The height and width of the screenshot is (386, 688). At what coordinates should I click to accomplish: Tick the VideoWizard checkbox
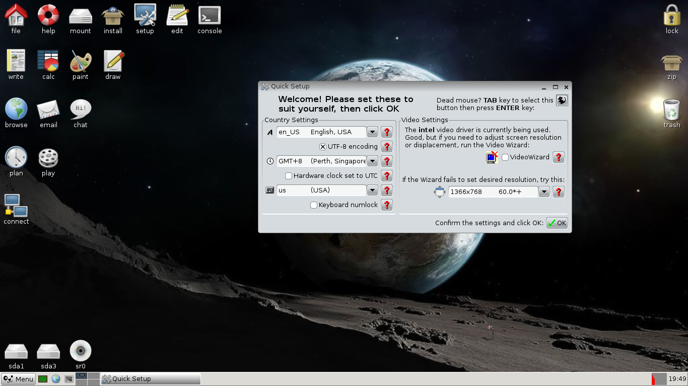[x=505, y=157]
